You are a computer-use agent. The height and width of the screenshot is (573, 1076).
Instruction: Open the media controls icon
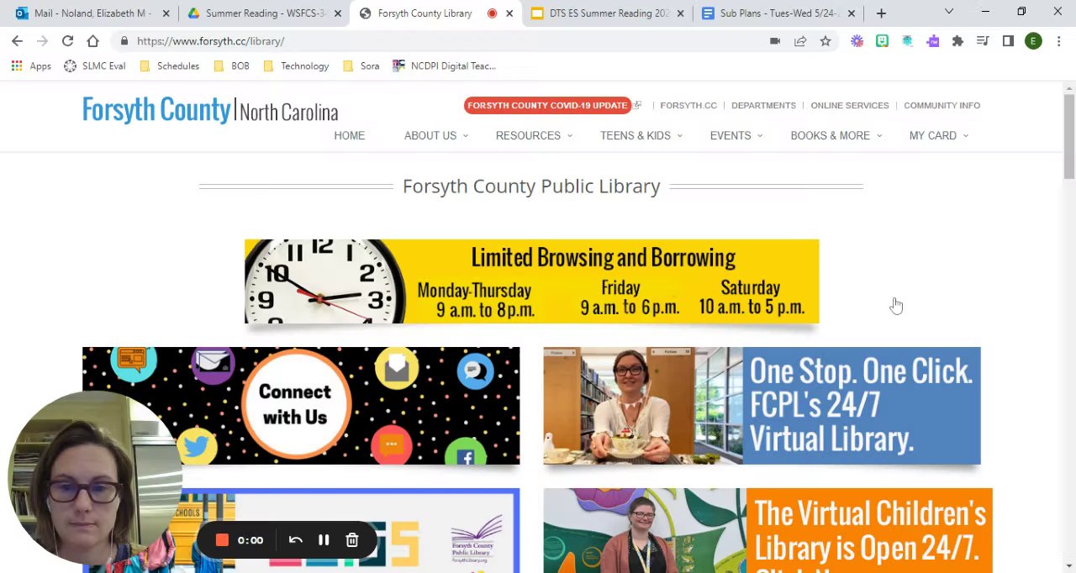(983, 40)
